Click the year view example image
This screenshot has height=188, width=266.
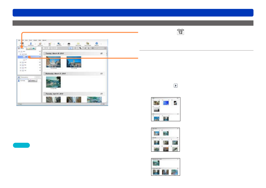[x=166, y=109]
